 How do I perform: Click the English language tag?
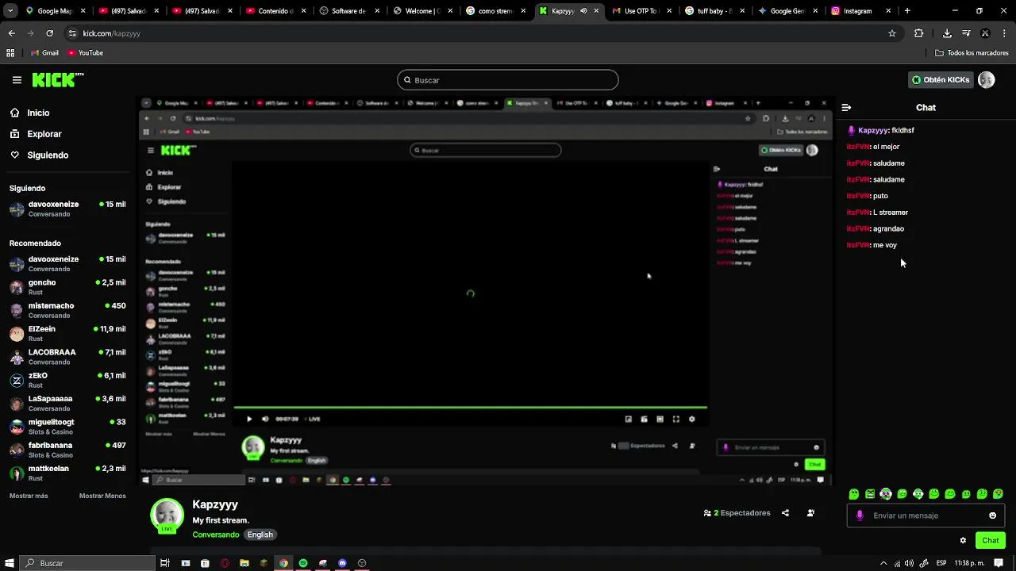[260, 535]
